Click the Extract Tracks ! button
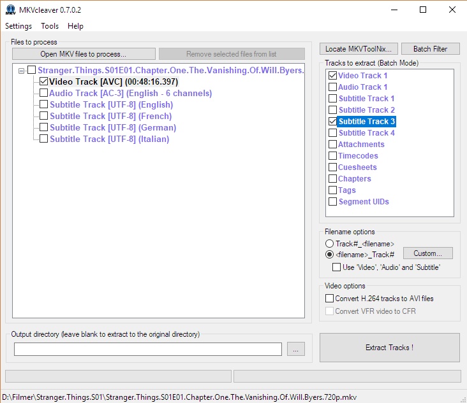 (x=390, y=348)
